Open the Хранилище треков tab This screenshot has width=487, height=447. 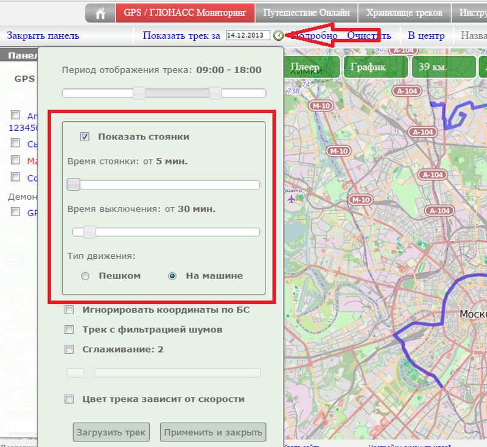(x=404, y=12)
